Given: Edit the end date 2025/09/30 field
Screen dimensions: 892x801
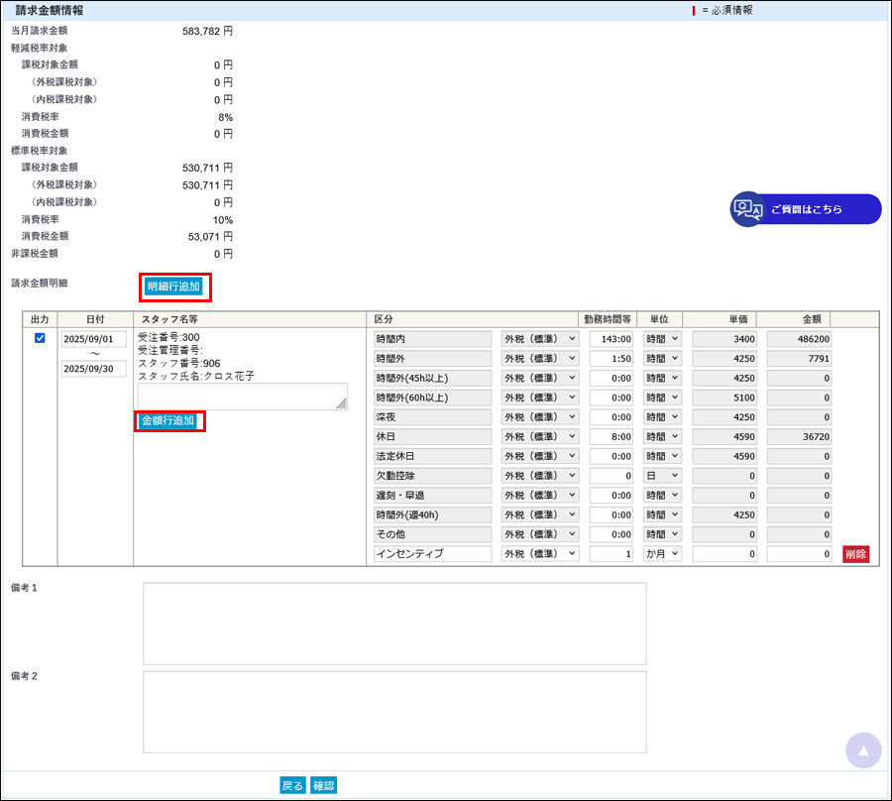Looking at the screenshot, I should tap(94, 369).
